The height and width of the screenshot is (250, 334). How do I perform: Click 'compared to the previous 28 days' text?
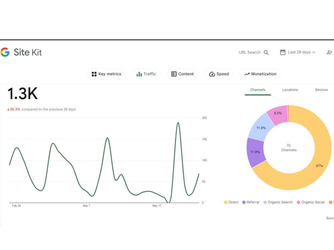[48, 109]
